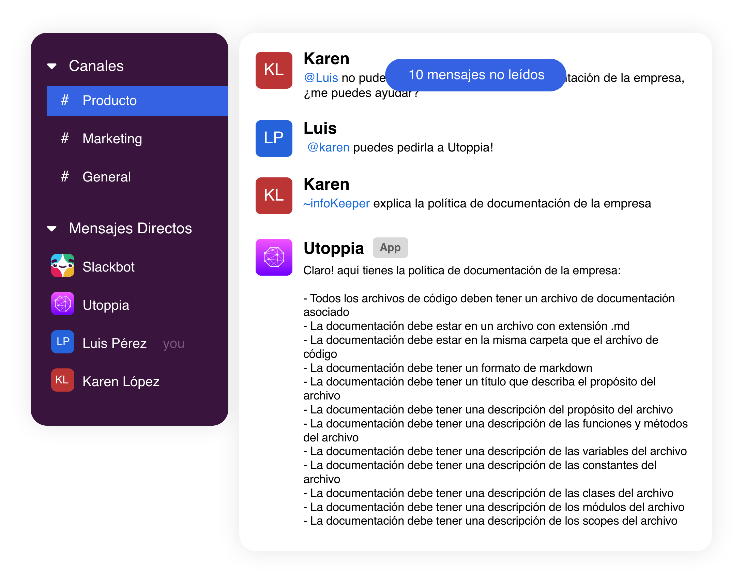Click the @karen mention link
This screenshot has height=584, width=745.
point(328,147)
